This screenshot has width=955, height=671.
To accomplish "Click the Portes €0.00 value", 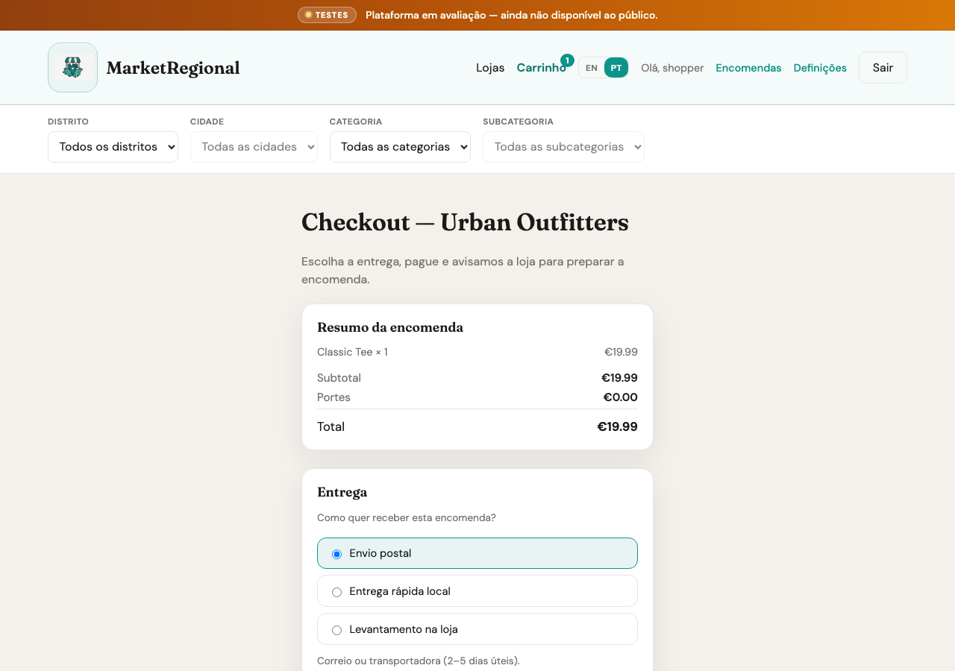I will point(620,397).
